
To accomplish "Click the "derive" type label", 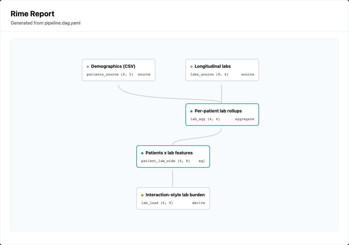I will coord(198,203).
